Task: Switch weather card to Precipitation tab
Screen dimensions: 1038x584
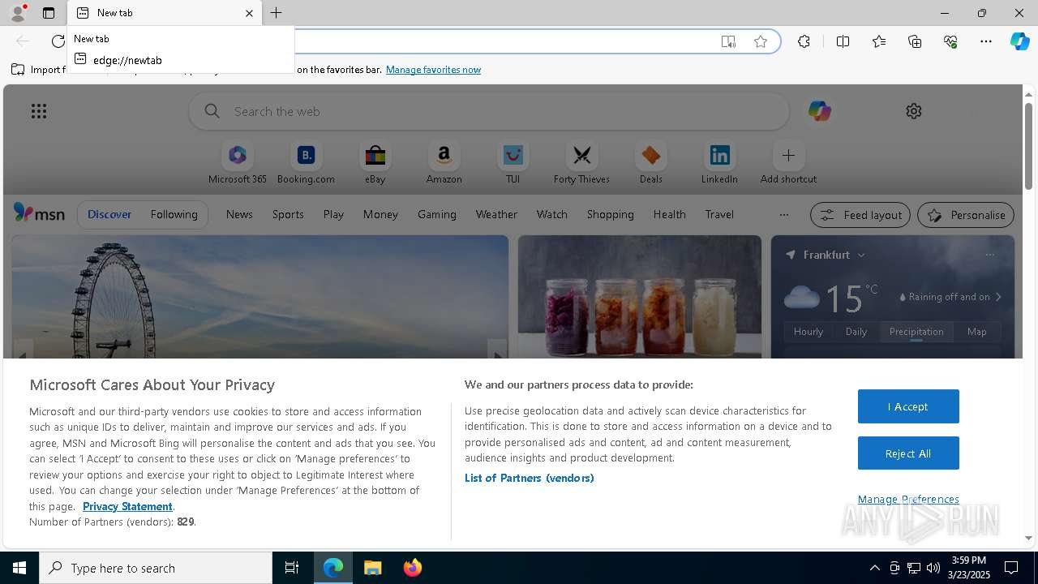Action: 916,332
